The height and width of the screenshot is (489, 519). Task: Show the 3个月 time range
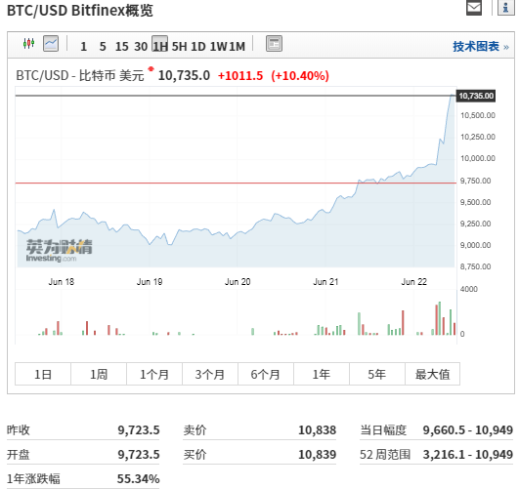210,374
